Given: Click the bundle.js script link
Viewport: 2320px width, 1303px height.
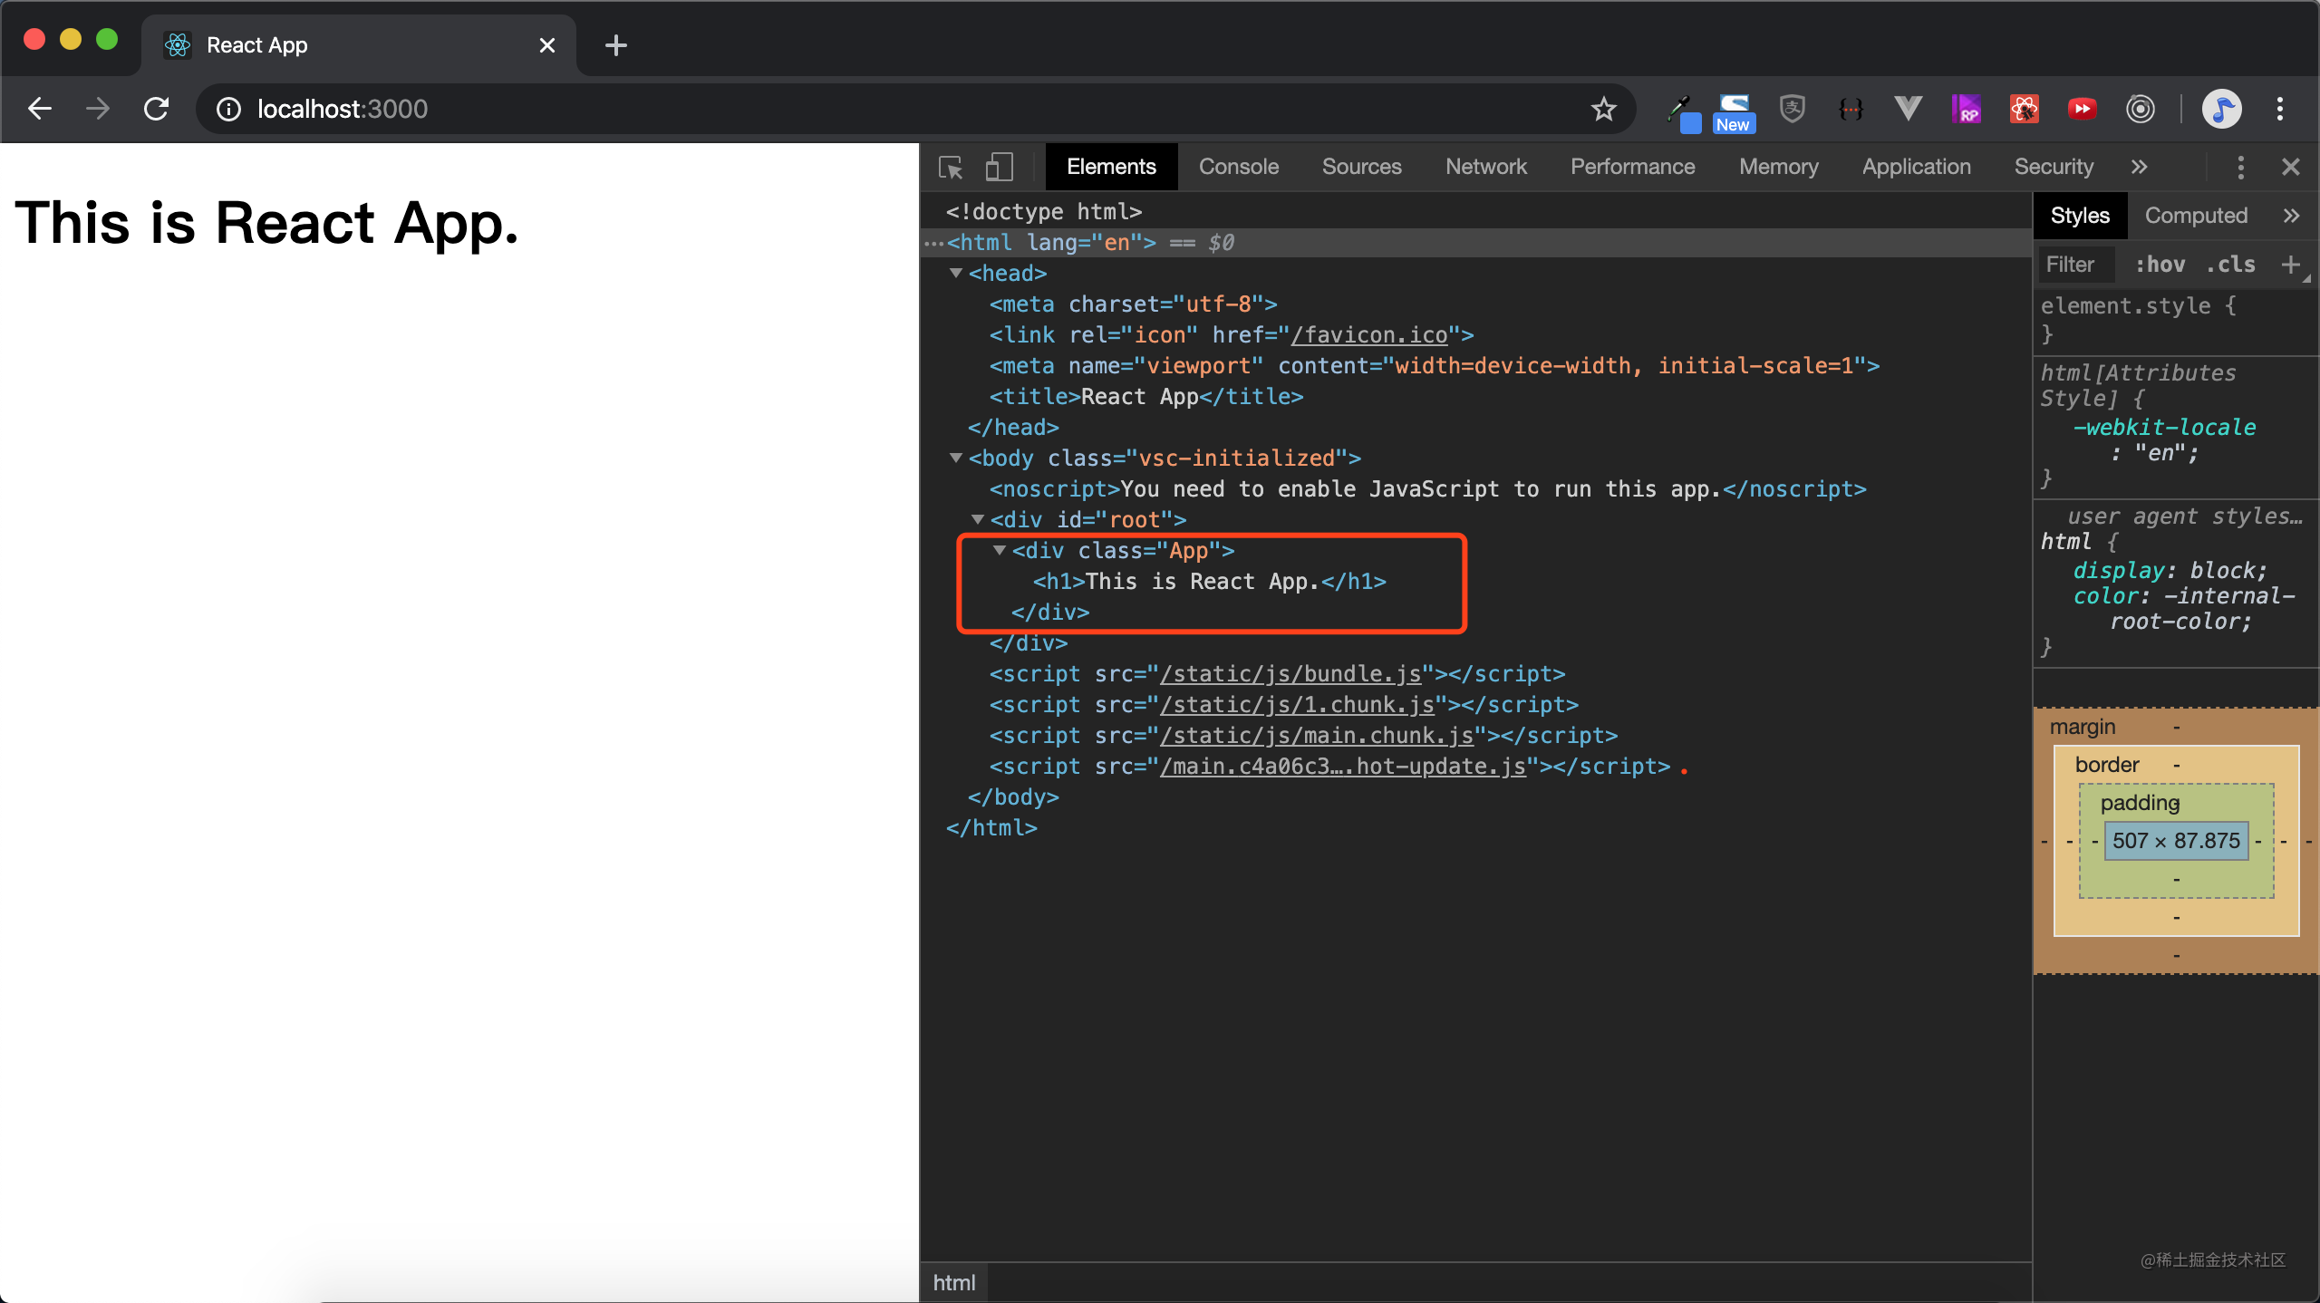Looking at the screenshot, I should click(x=1290, y=674).
